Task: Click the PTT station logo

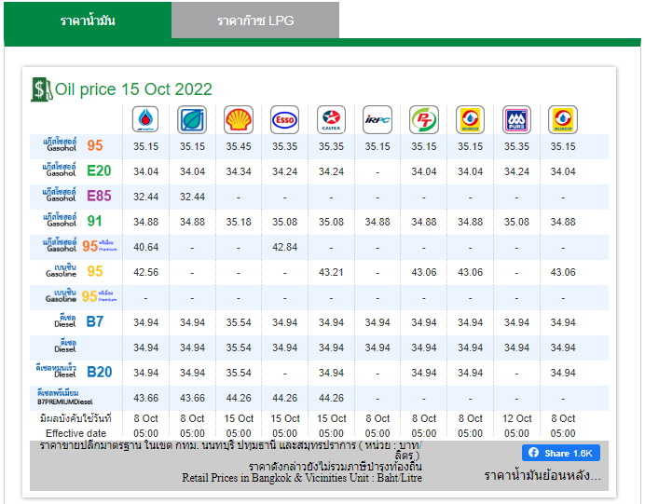Action: click(x=145, y=119)
